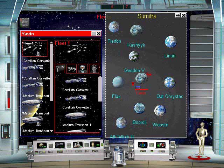Select planet Geedon V globe
The width and height of the screenshot is (224, 168).
[134, 56]
